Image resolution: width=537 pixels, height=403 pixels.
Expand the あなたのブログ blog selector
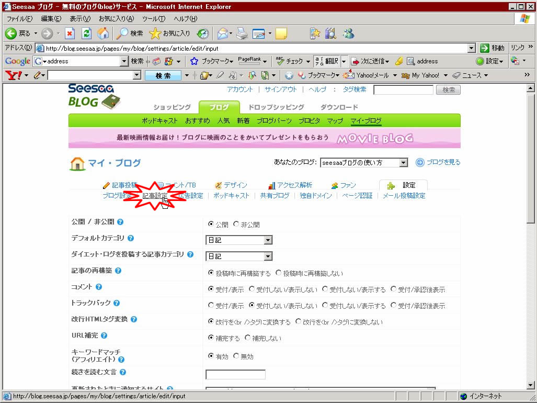403,163
